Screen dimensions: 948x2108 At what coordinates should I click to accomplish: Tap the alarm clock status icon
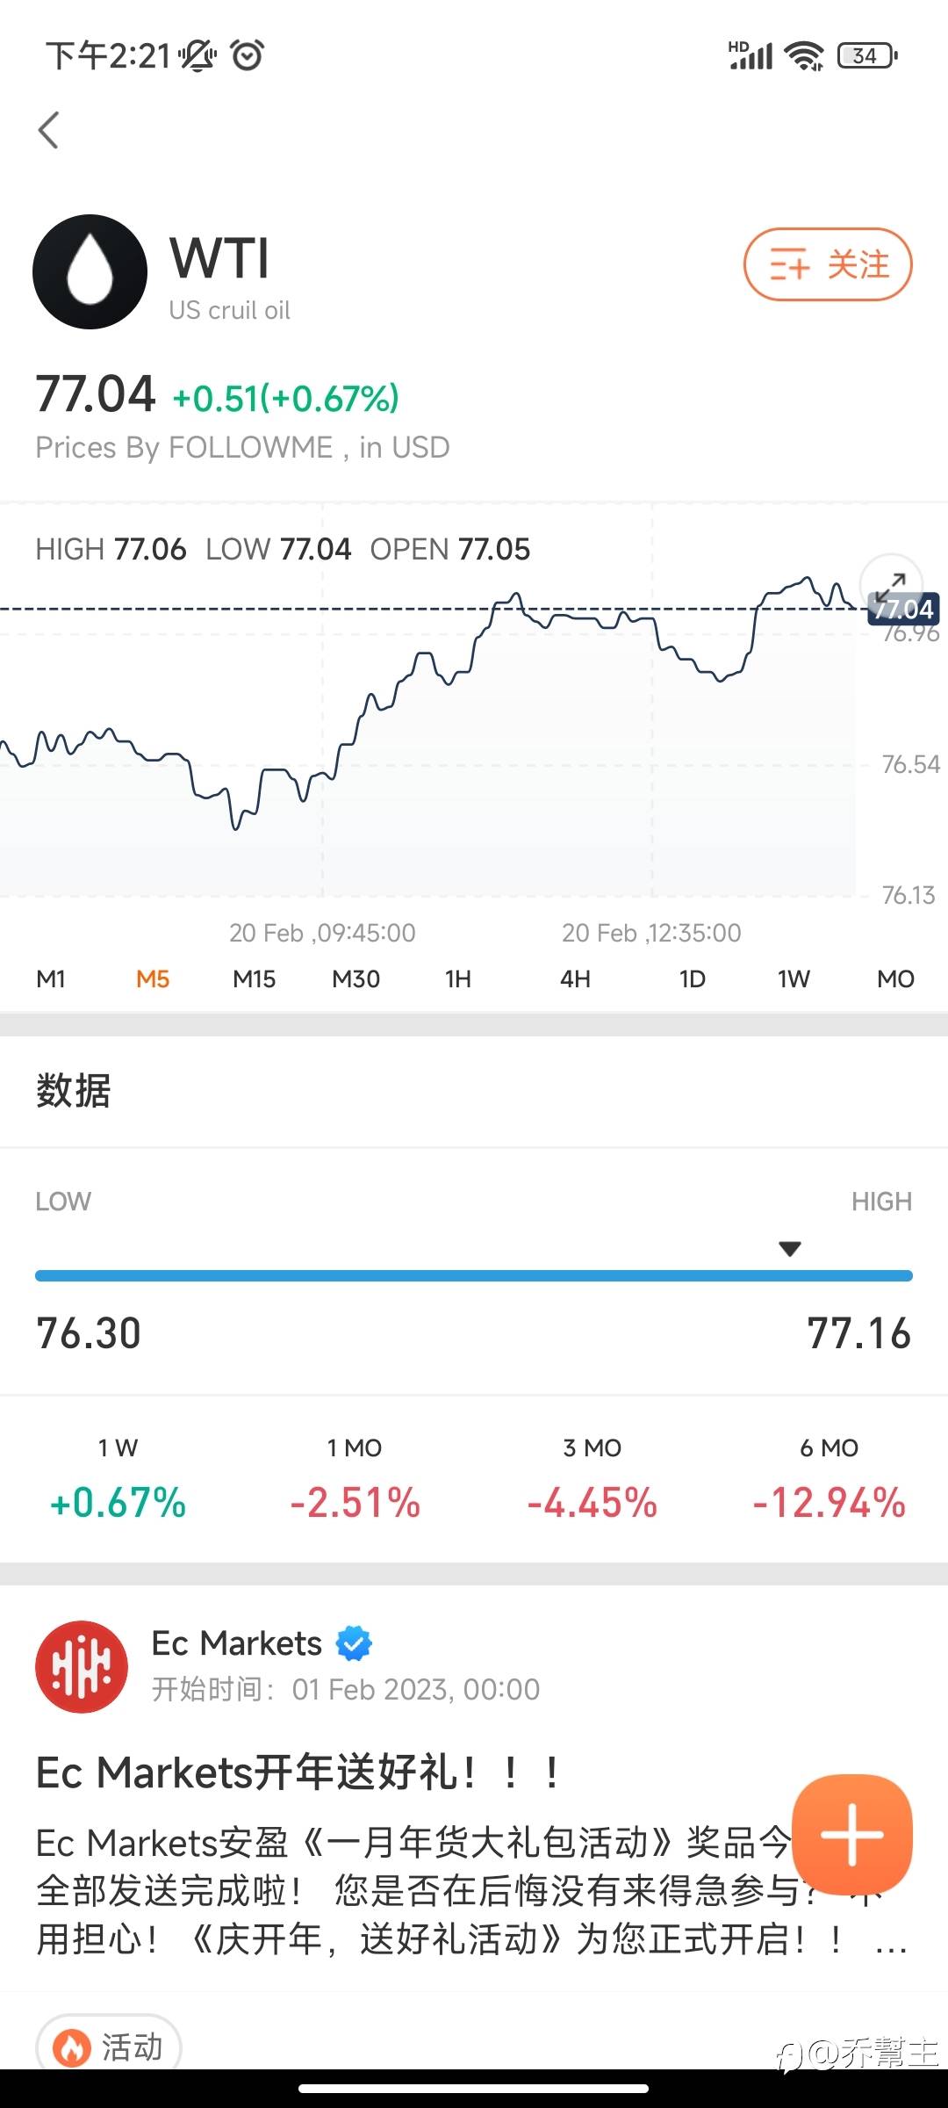[x=247, y=56]
